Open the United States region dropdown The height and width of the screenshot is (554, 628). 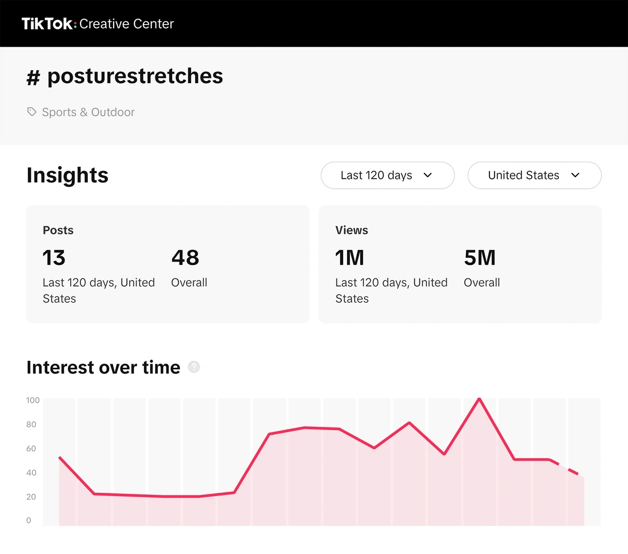tap(534, 175)
